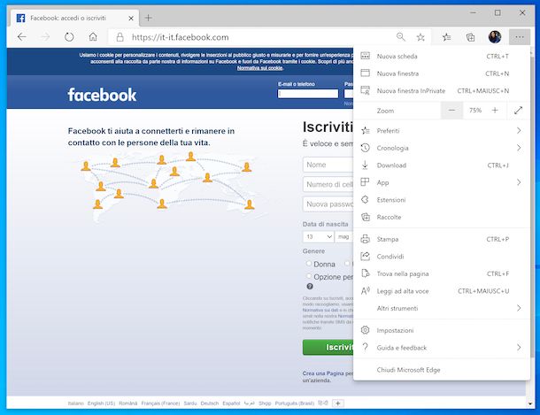Click the App grid icon in menu
The image size is (540, 415).
[365, 182]
